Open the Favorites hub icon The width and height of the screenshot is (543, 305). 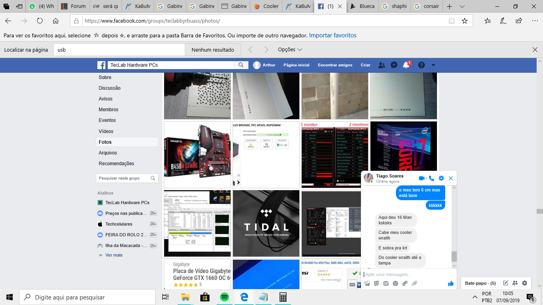[x=488, y=21]
